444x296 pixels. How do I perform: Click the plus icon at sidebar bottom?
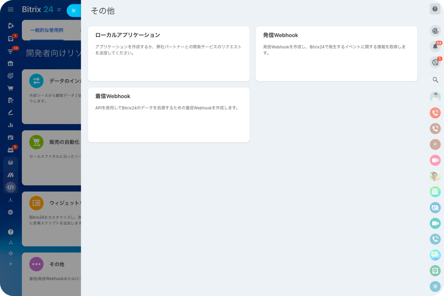point(11,264)
